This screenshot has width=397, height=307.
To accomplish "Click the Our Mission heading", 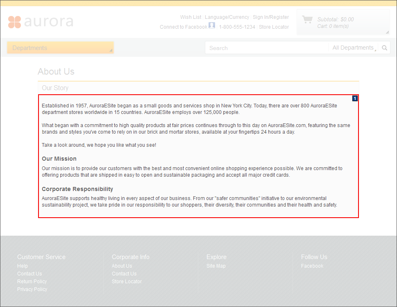I will coord(59,159).
